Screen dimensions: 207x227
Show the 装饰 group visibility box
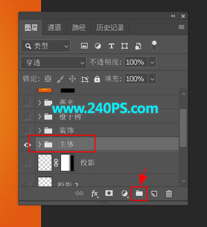pos(27,130)
